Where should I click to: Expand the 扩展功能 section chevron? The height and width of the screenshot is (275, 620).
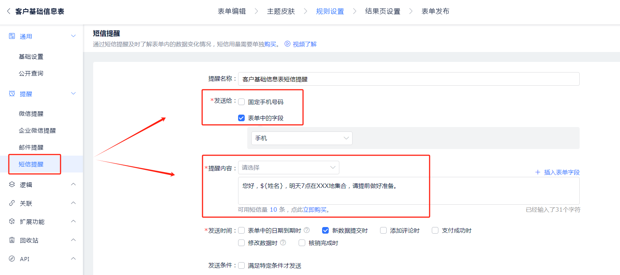(x=73, y=221)
